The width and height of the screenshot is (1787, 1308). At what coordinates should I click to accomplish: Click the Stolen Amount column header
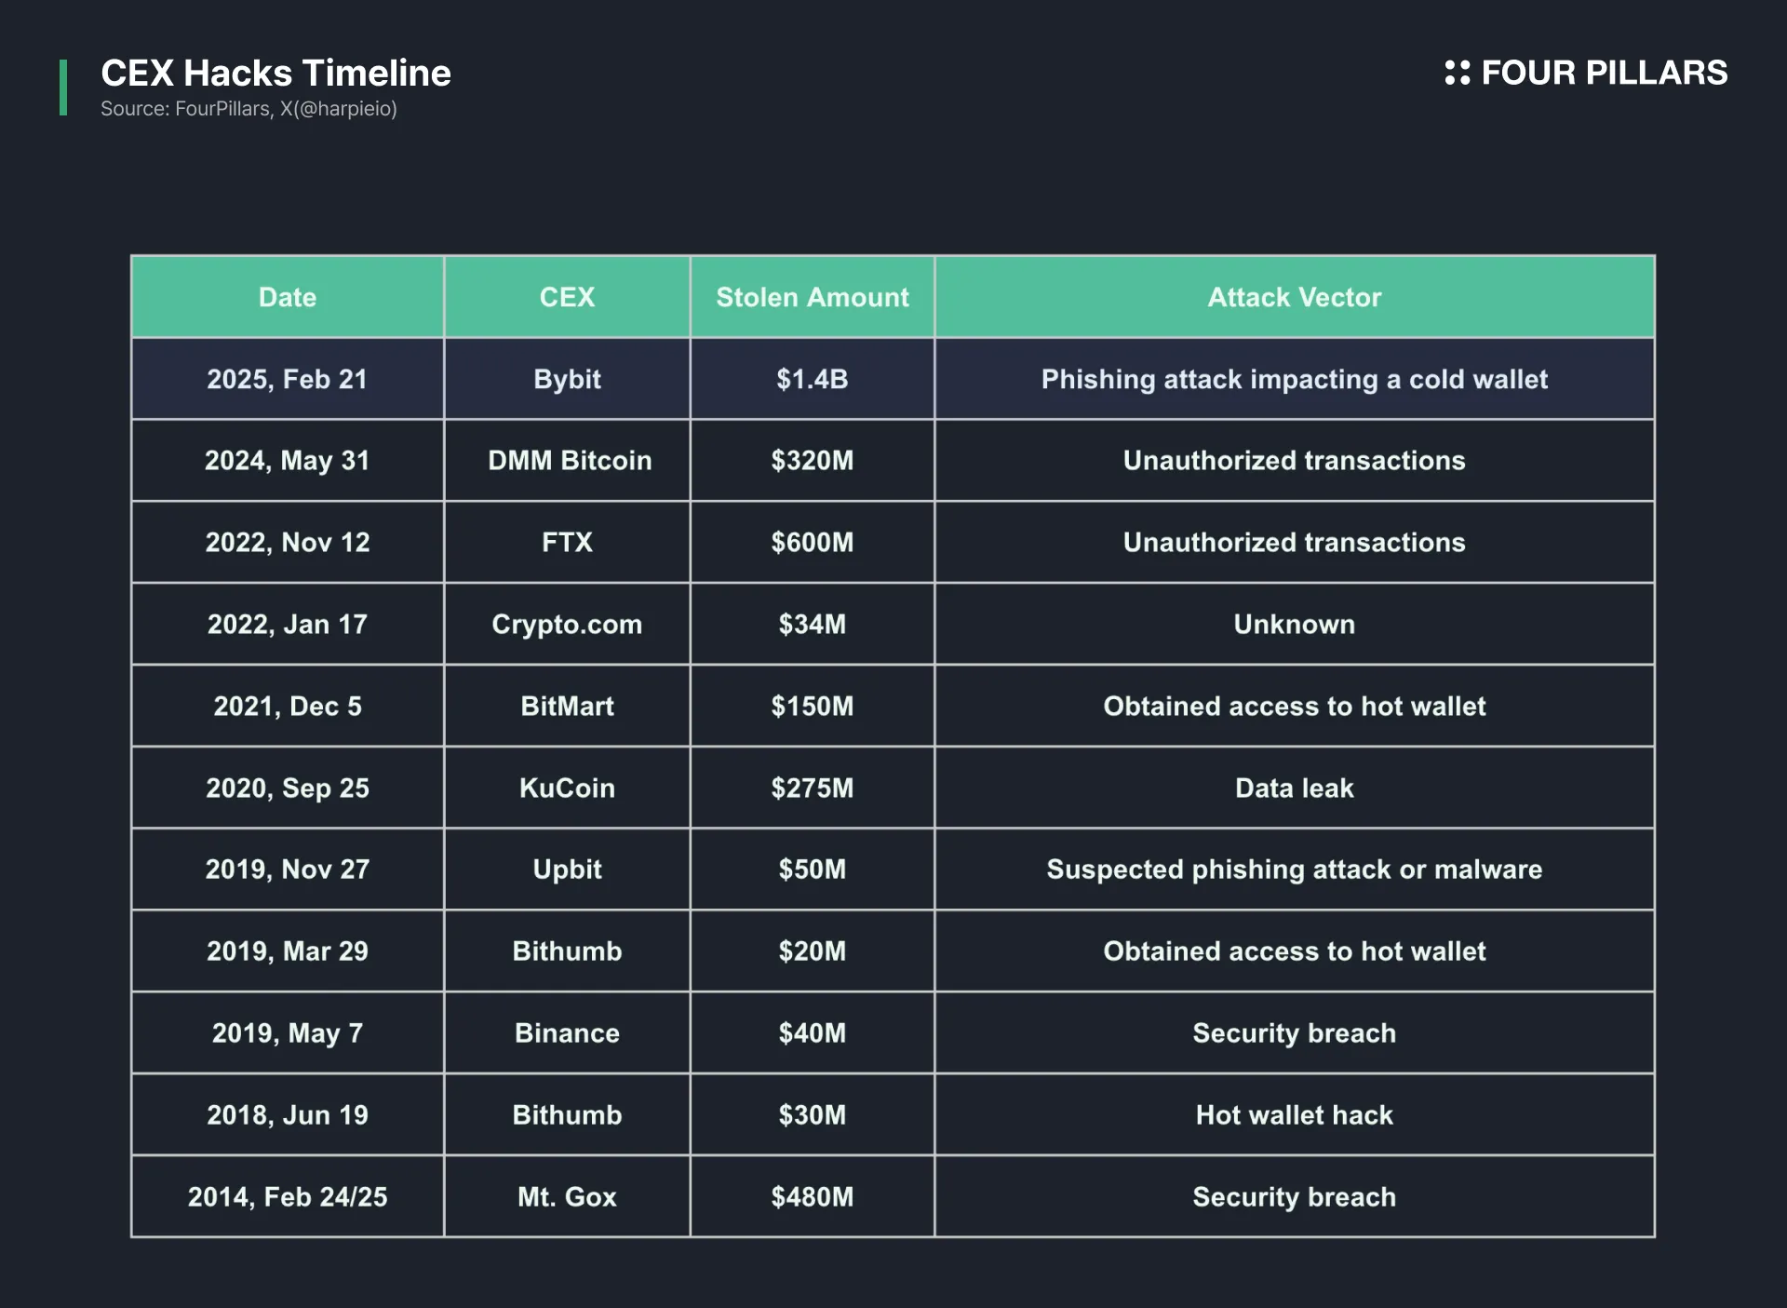click(x=813, y=297)
